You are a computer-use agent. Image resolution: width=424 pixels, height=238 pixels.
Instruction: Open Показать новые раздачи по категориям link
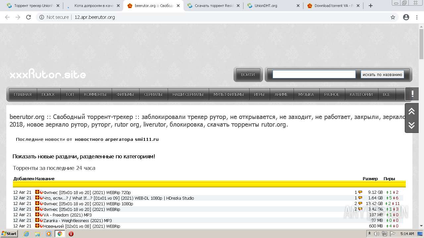tap(84, 156)
